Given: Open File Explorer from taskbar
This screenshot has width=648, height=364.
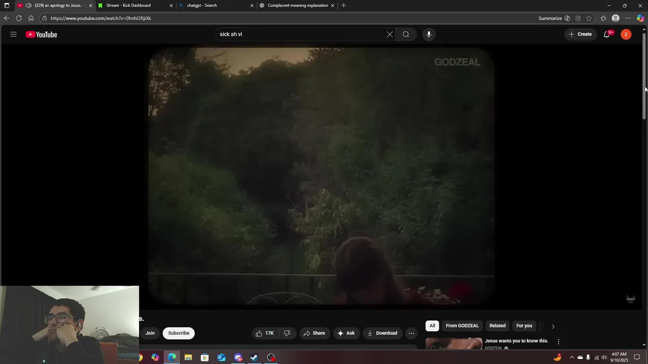Looking at the screenshot, I should [188, 357].
